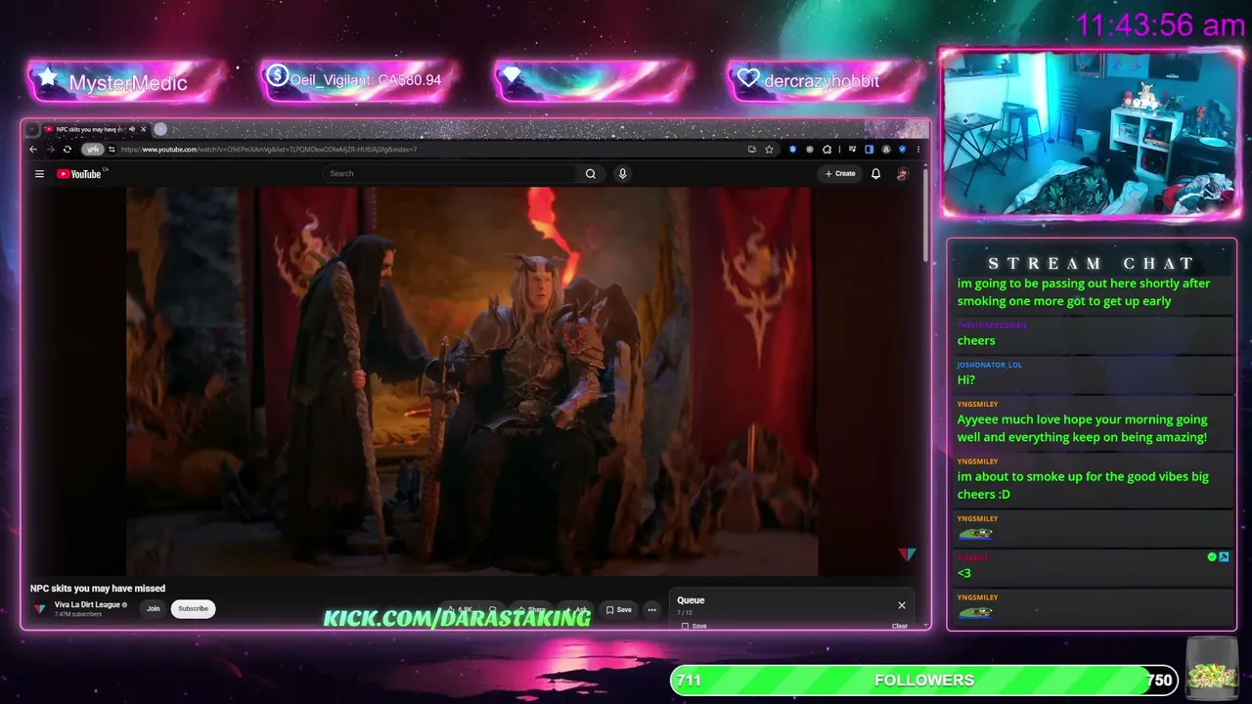Join the Viva La Dirt League channel
Viewport: 1252px width, 704px height.
point(153,609)
